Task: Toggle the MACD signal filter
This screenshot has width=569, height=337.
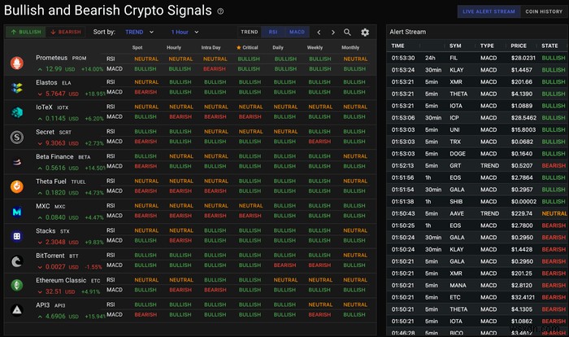Action: click(297, 32)
